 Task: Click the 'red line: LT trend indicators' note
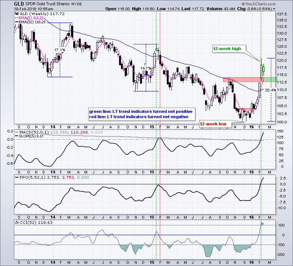[x=139, y=117]
